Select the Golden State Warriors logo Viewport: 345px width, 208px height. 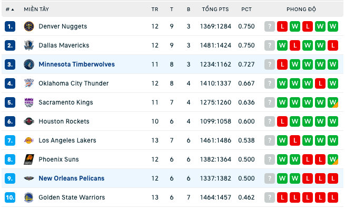coord(29,197)
